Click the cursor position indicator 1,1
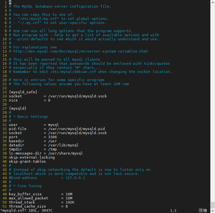 pyautogui.click(x=173, y=211)
